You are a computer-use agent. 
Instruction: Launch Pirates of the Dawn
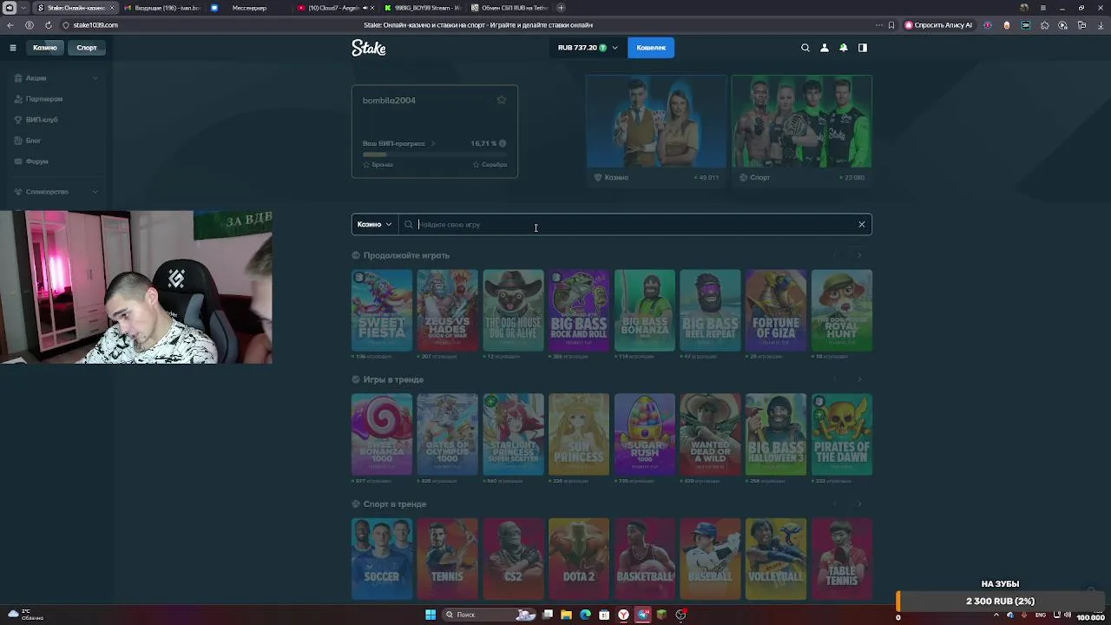pyautogui.click(x=842, y=435)
